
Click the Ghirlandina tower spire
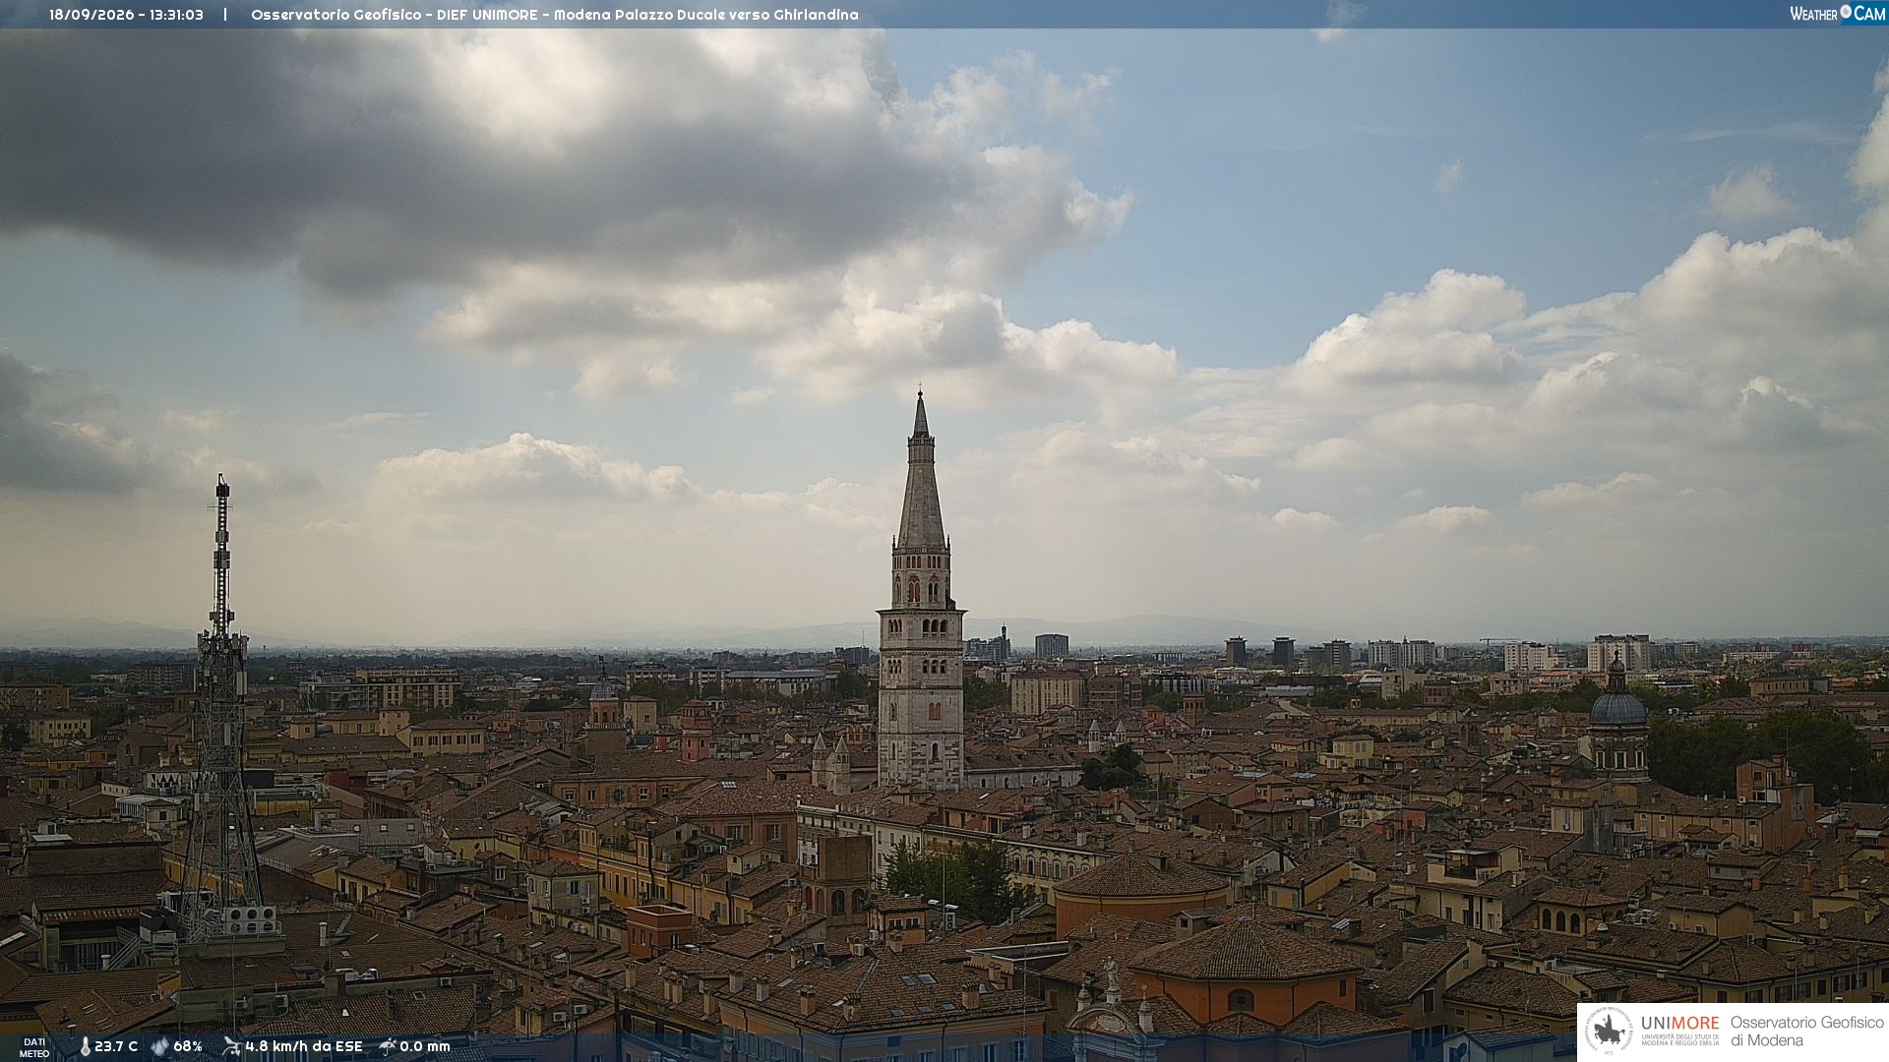pos(921,472)
